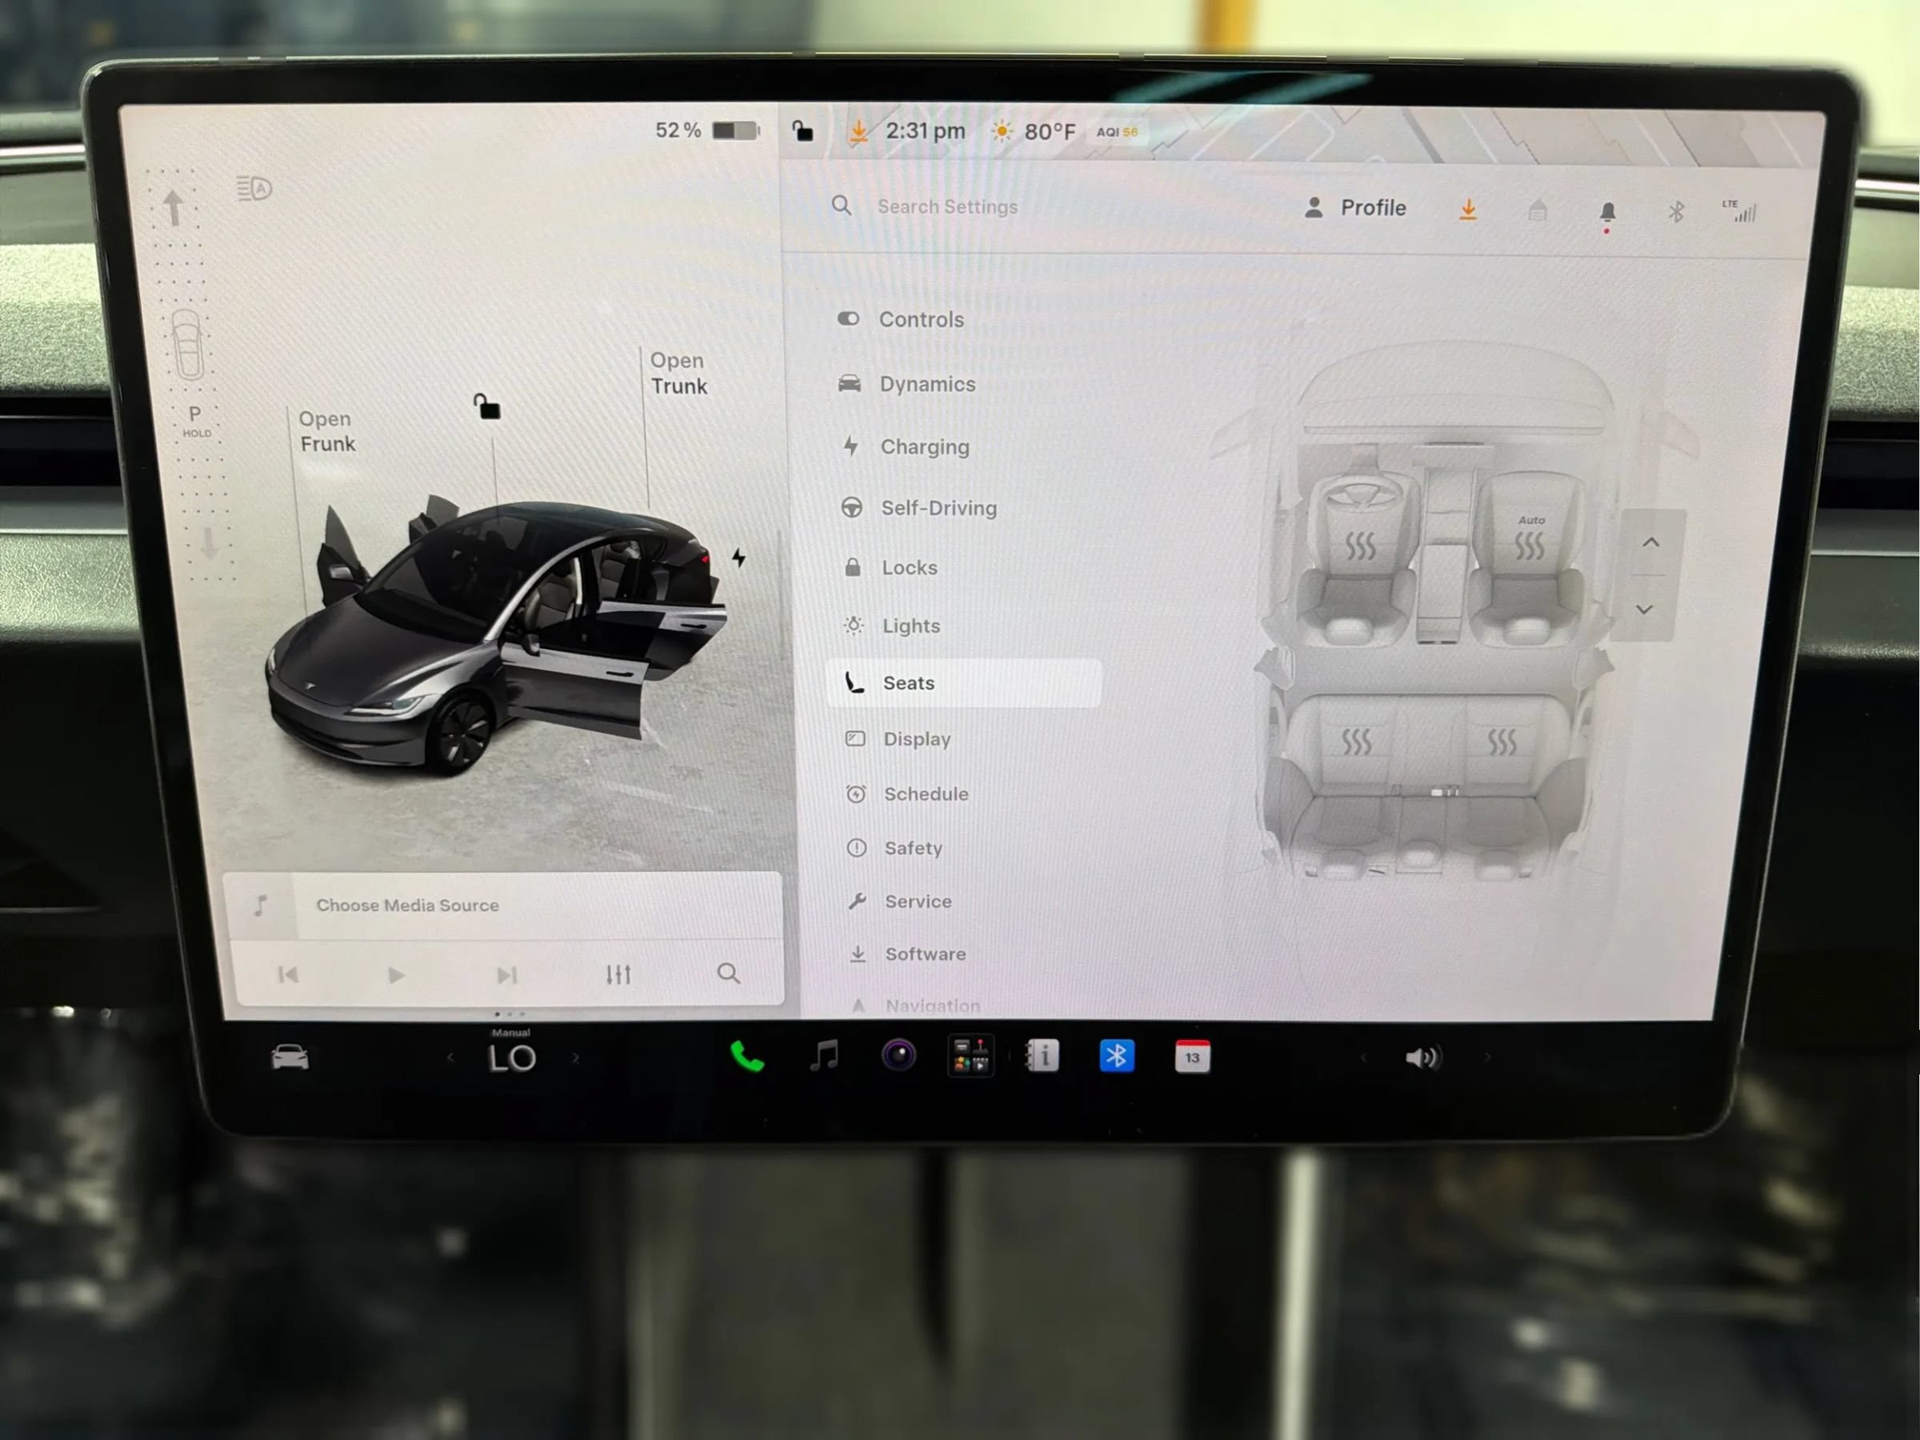Tap Open Frunk button
The image size is (1920, 1440).
(327, 430)
